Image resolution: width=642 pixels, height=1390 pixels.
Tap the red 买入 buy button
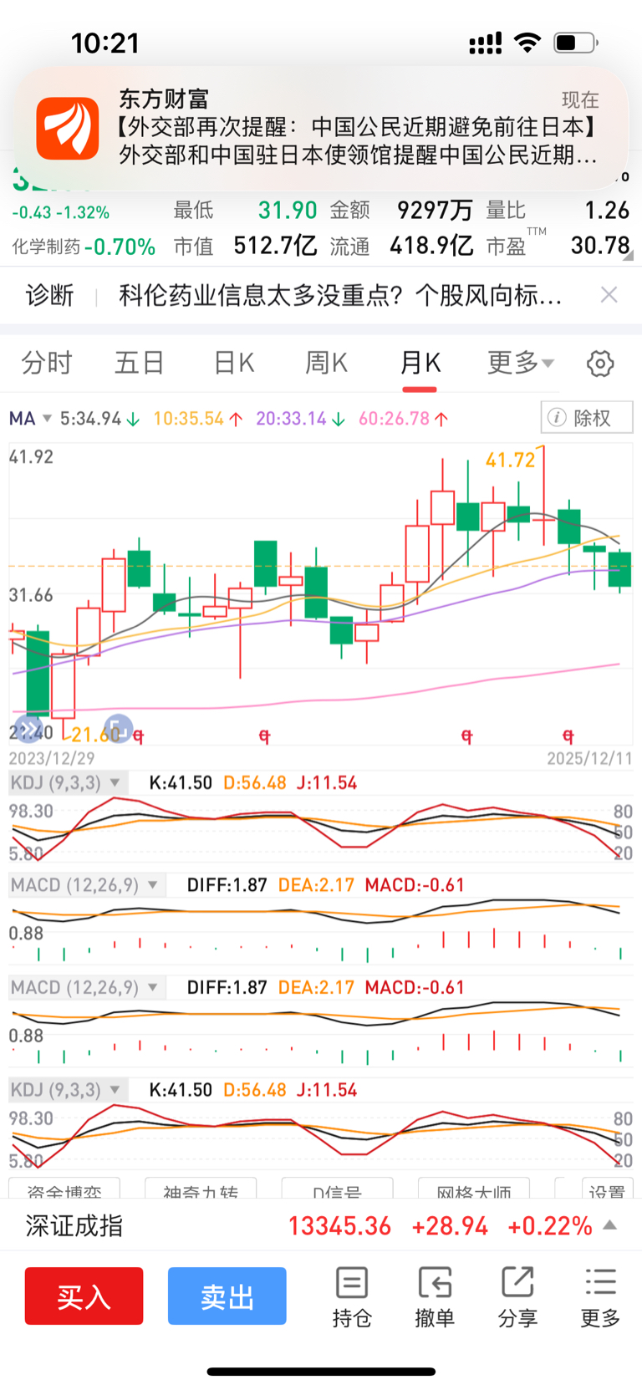click(84, 1296)
